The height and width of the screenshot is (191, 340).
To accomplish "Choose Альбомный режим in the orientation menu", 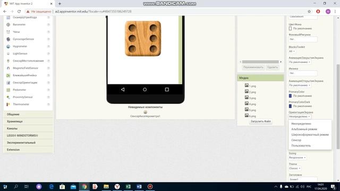I will [304, 129].
